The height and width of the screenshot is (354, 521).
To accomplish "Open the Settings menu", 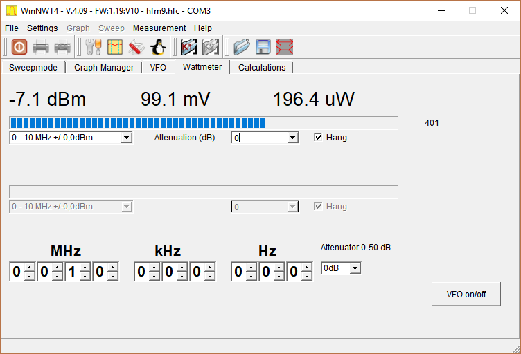I will (42, 28).
